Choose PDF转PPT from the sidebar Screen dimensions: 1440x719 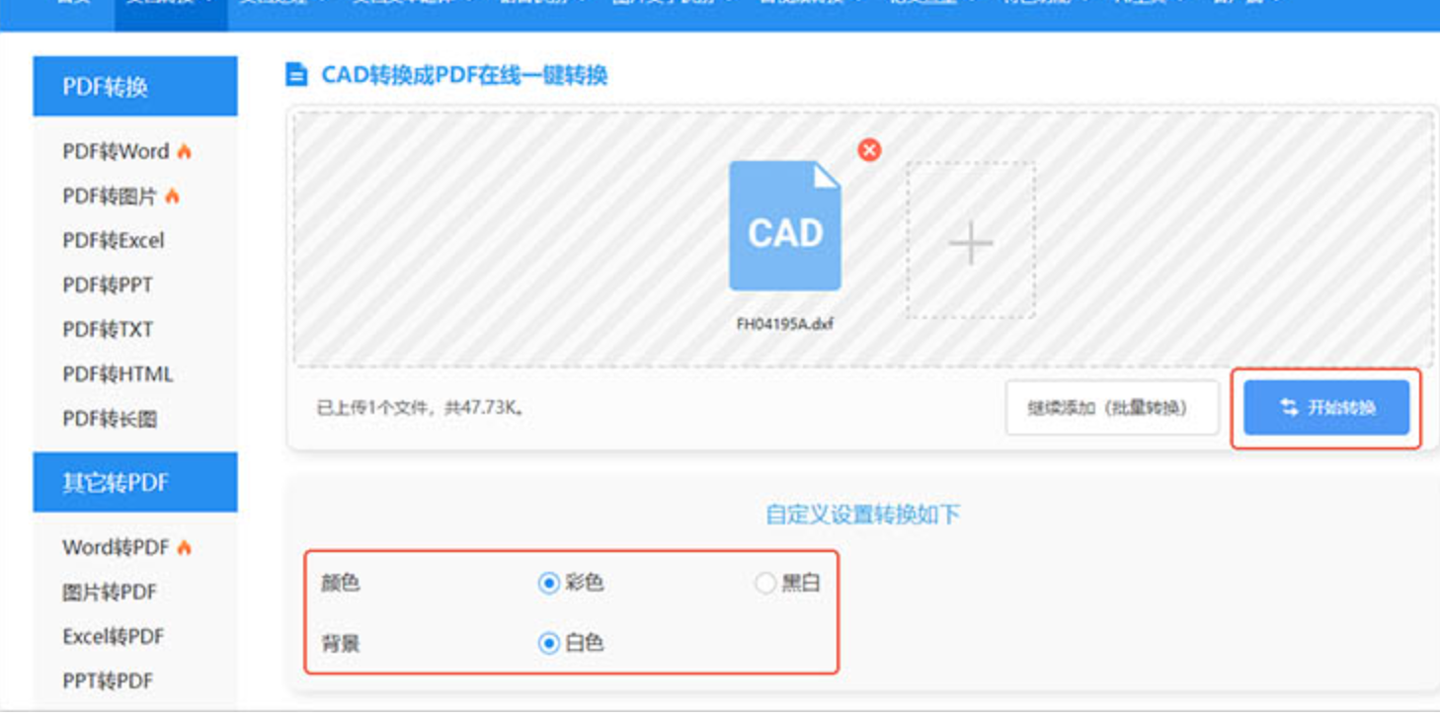pos(108,284)
